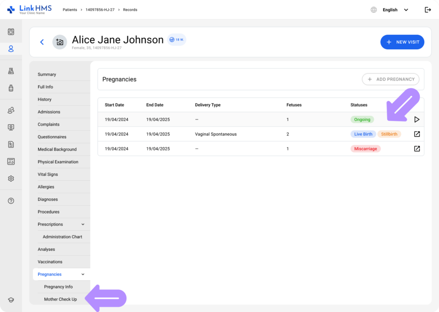Click the Add Pregnancy button
The width and height of the screenshot is (439, 312).
coord(390,79)
